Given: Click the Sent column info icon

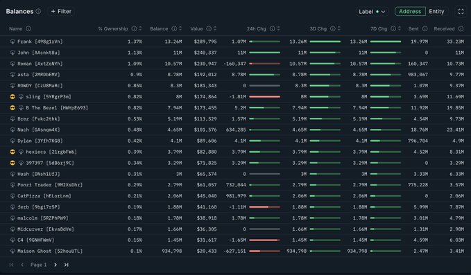Looking at the screenshot, I should pyautogui.click(x=425, y=29).
